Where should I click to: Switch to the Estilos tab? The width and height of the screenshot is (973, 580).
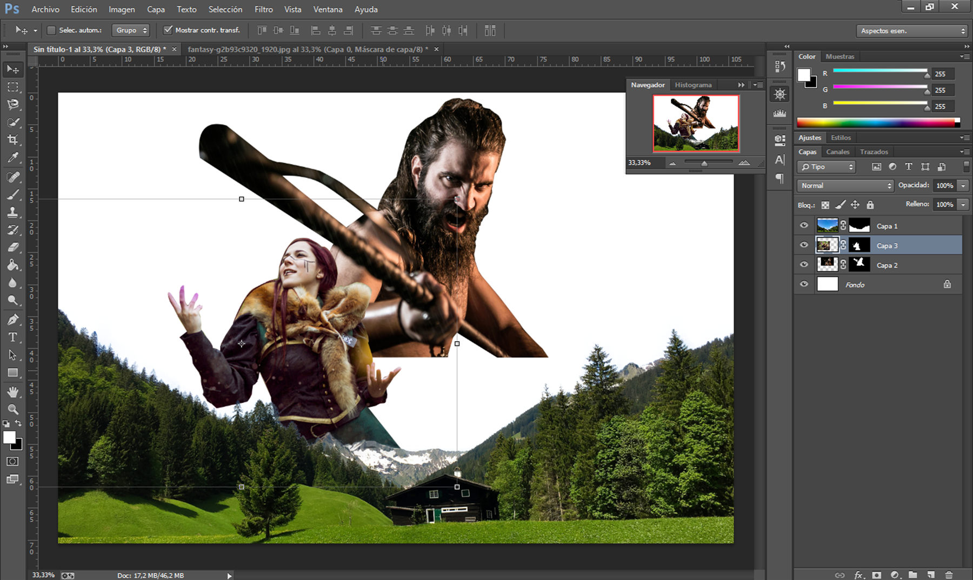pyautogui.click(x=841, y=138)
